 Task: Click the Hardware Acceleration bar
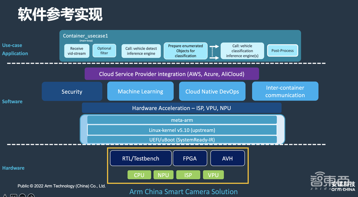pos(182,108)
